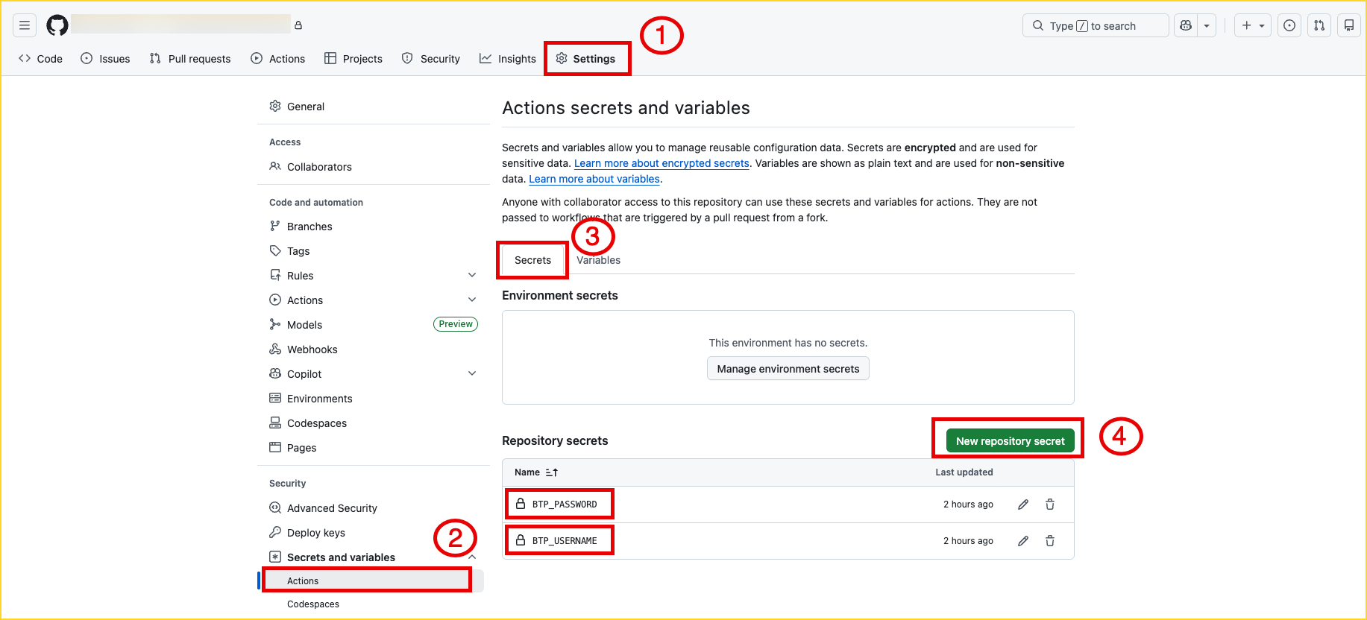1367x620 pixels.
Task: Open the Settings tab
Action: click(x=586, y=59)
